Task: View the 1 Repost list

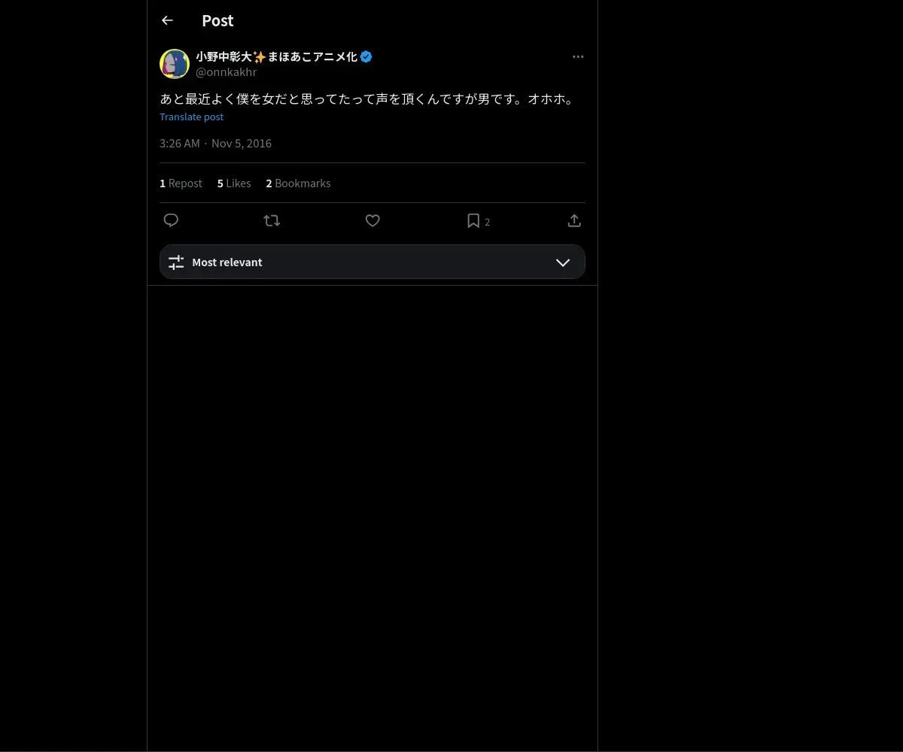Action: [181, 183]
